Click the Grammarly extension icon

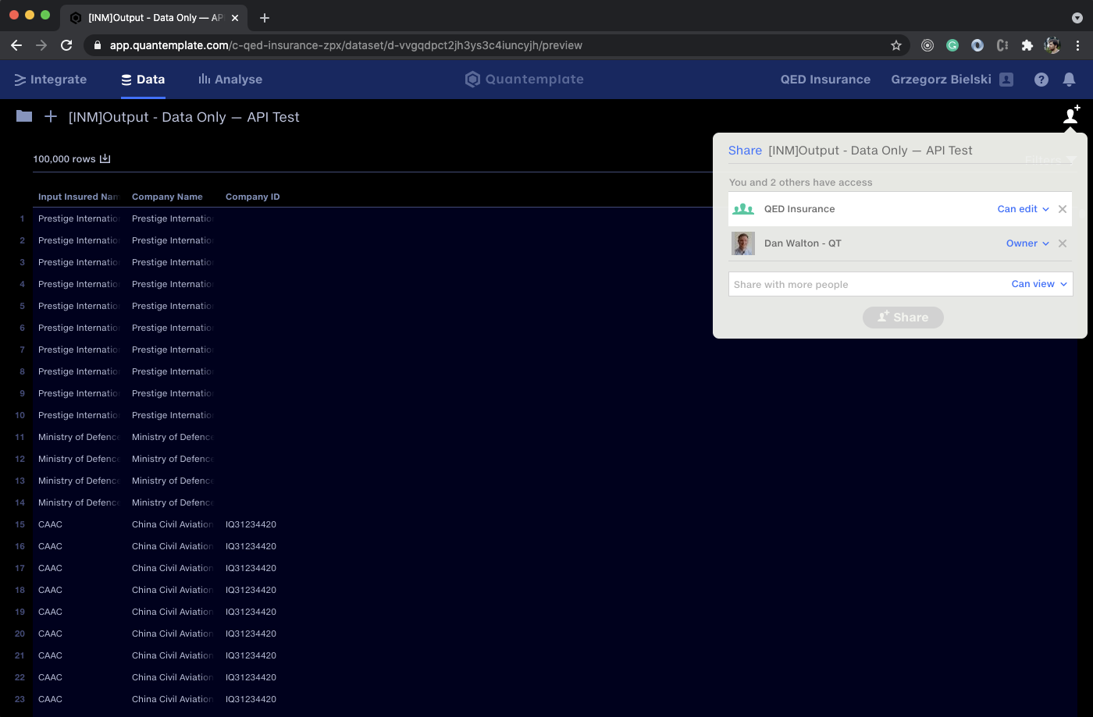coord(952,45)
